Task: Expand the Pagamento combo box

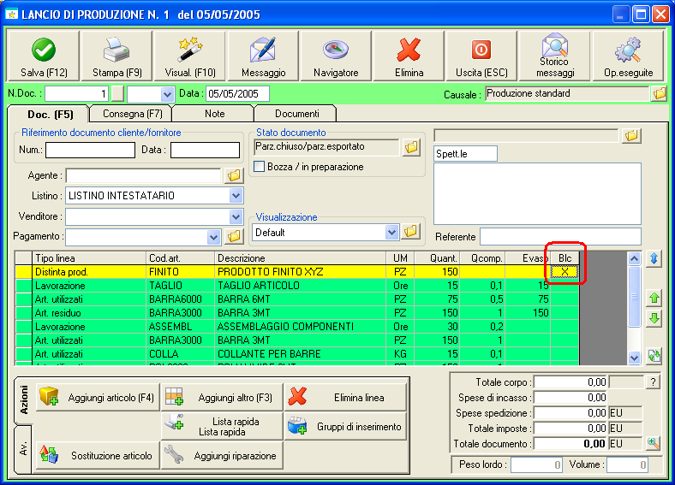Action: click(214, 237)
